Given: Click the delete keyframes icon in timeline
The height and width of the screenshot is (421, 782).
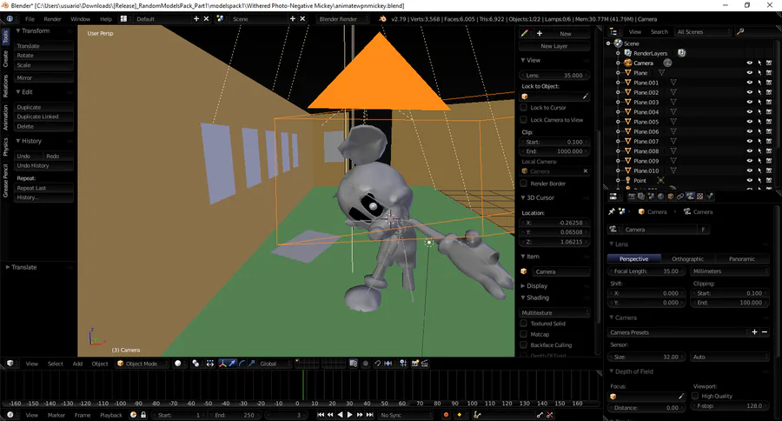Looking at the screenshot, I should [x=550, y=415].
